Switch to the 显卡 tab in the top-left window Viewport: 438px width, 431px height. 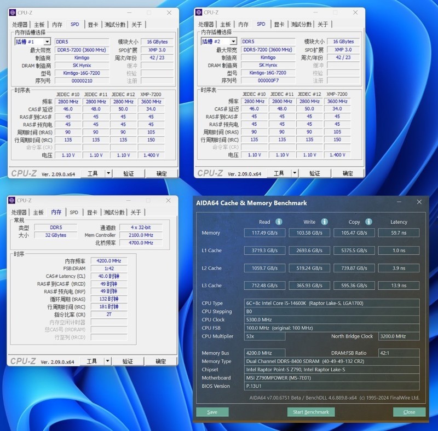[x=93, y=25]
